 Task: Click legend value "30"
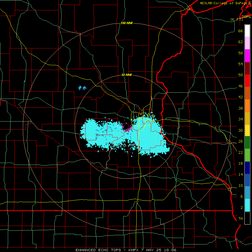241,130
